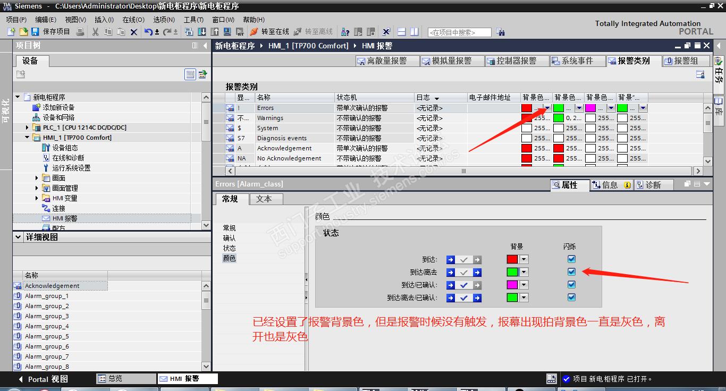Expand the 画面管理 folder node
This screenshot has width=726, height=391.
coord(37,188)
